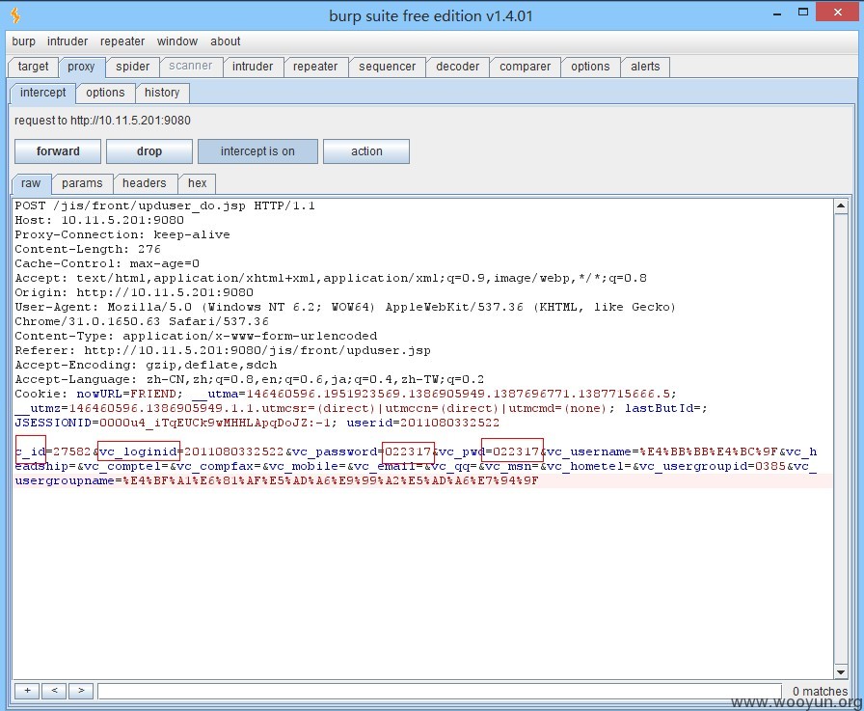Click the plus search options button
This screenshot has height=711, width=864.
click(x=27, y=691)
